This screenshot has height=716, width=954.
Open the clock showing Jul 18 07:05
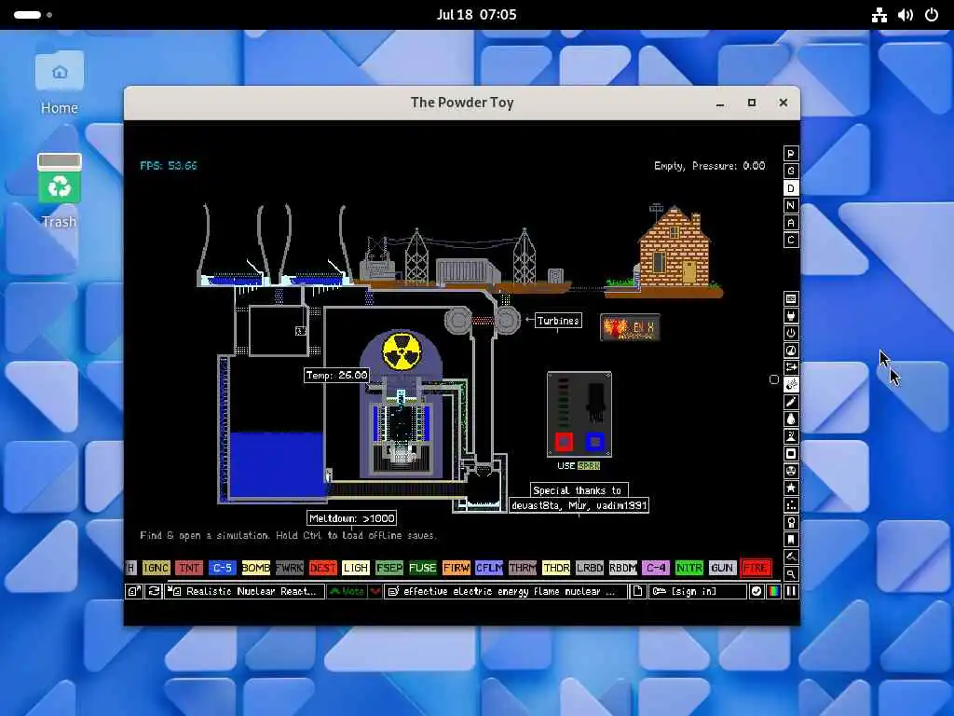pos(476,15)
